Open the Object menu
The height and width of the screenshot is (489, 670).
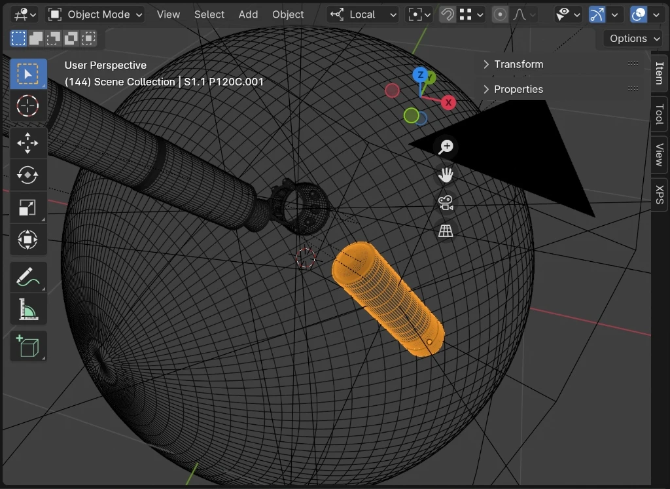coord(288,14)
